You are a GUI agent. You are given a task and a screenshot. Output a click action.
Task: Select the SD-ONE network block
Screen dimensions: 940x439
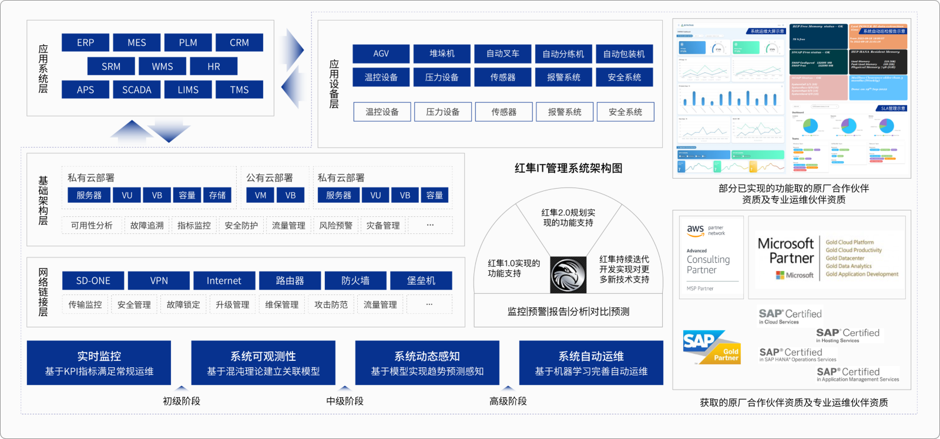tap(93, 280)
